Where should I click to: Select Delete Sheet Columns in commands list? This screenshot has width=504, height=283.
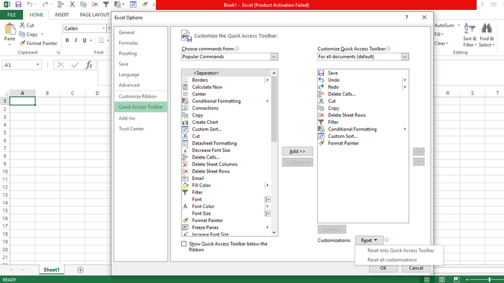226,164
